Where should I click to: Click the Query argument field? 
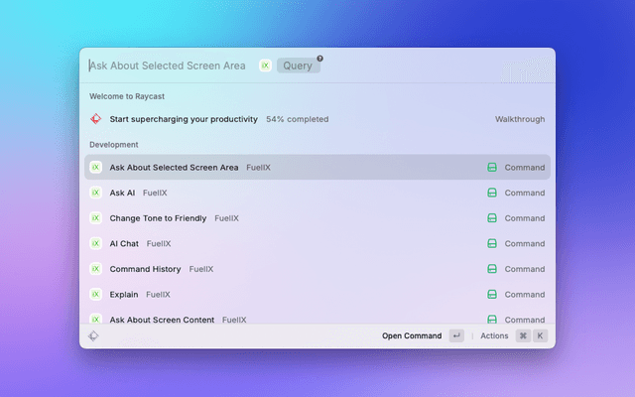[298, 66]
